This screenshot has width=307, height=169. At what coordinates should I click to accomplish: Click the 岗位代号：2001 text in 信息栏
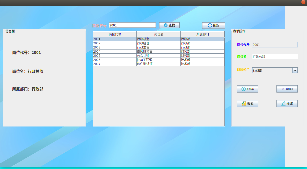point(26,53)
